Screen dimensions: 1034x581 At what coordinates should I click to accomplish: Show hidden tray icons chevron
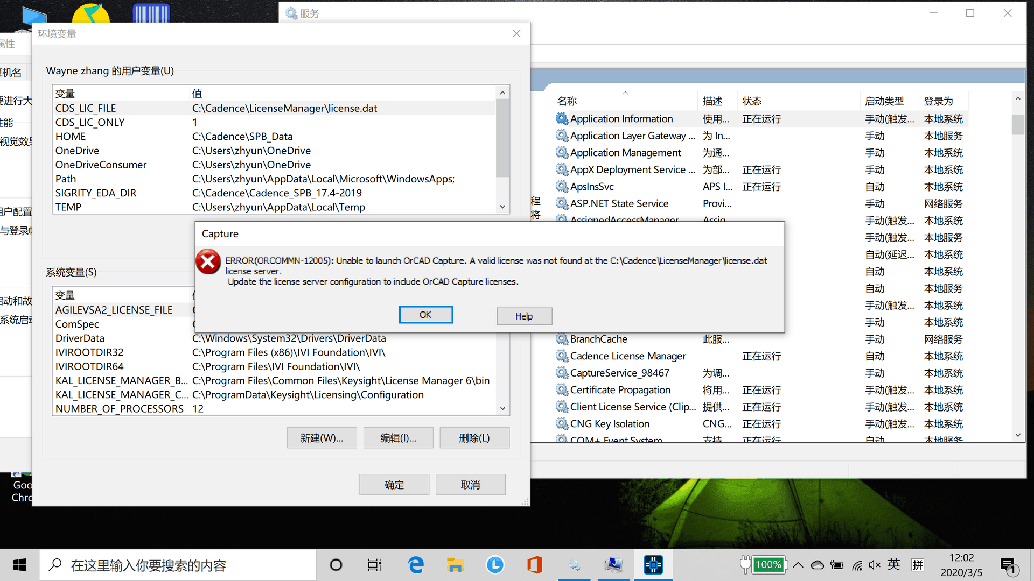(x=798, y=565)
